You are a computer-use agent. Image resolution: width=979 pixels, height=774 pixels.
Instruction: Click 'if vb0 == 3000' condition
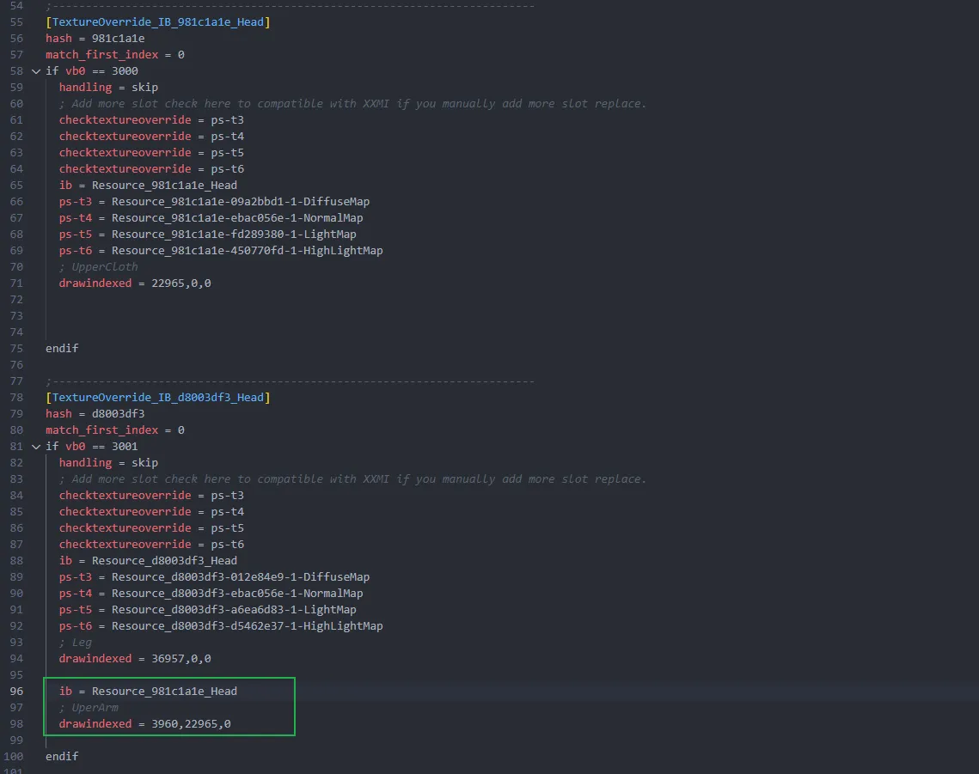[x=92, y=71]
